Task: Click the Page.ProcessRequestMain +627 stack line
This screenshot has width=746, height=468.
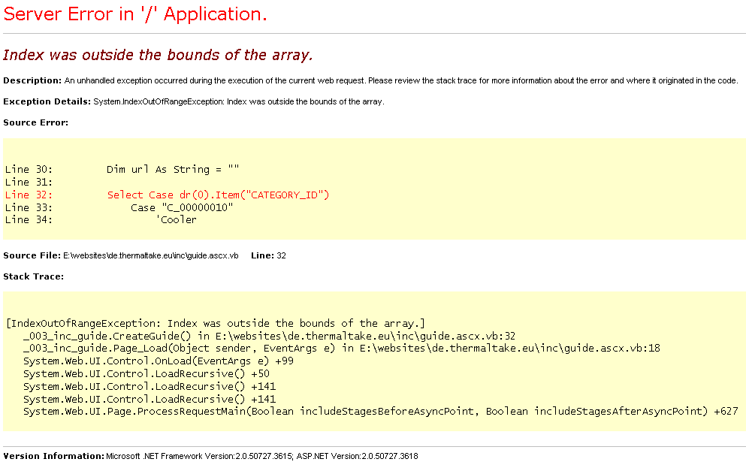Action: [x=381, y=412]
